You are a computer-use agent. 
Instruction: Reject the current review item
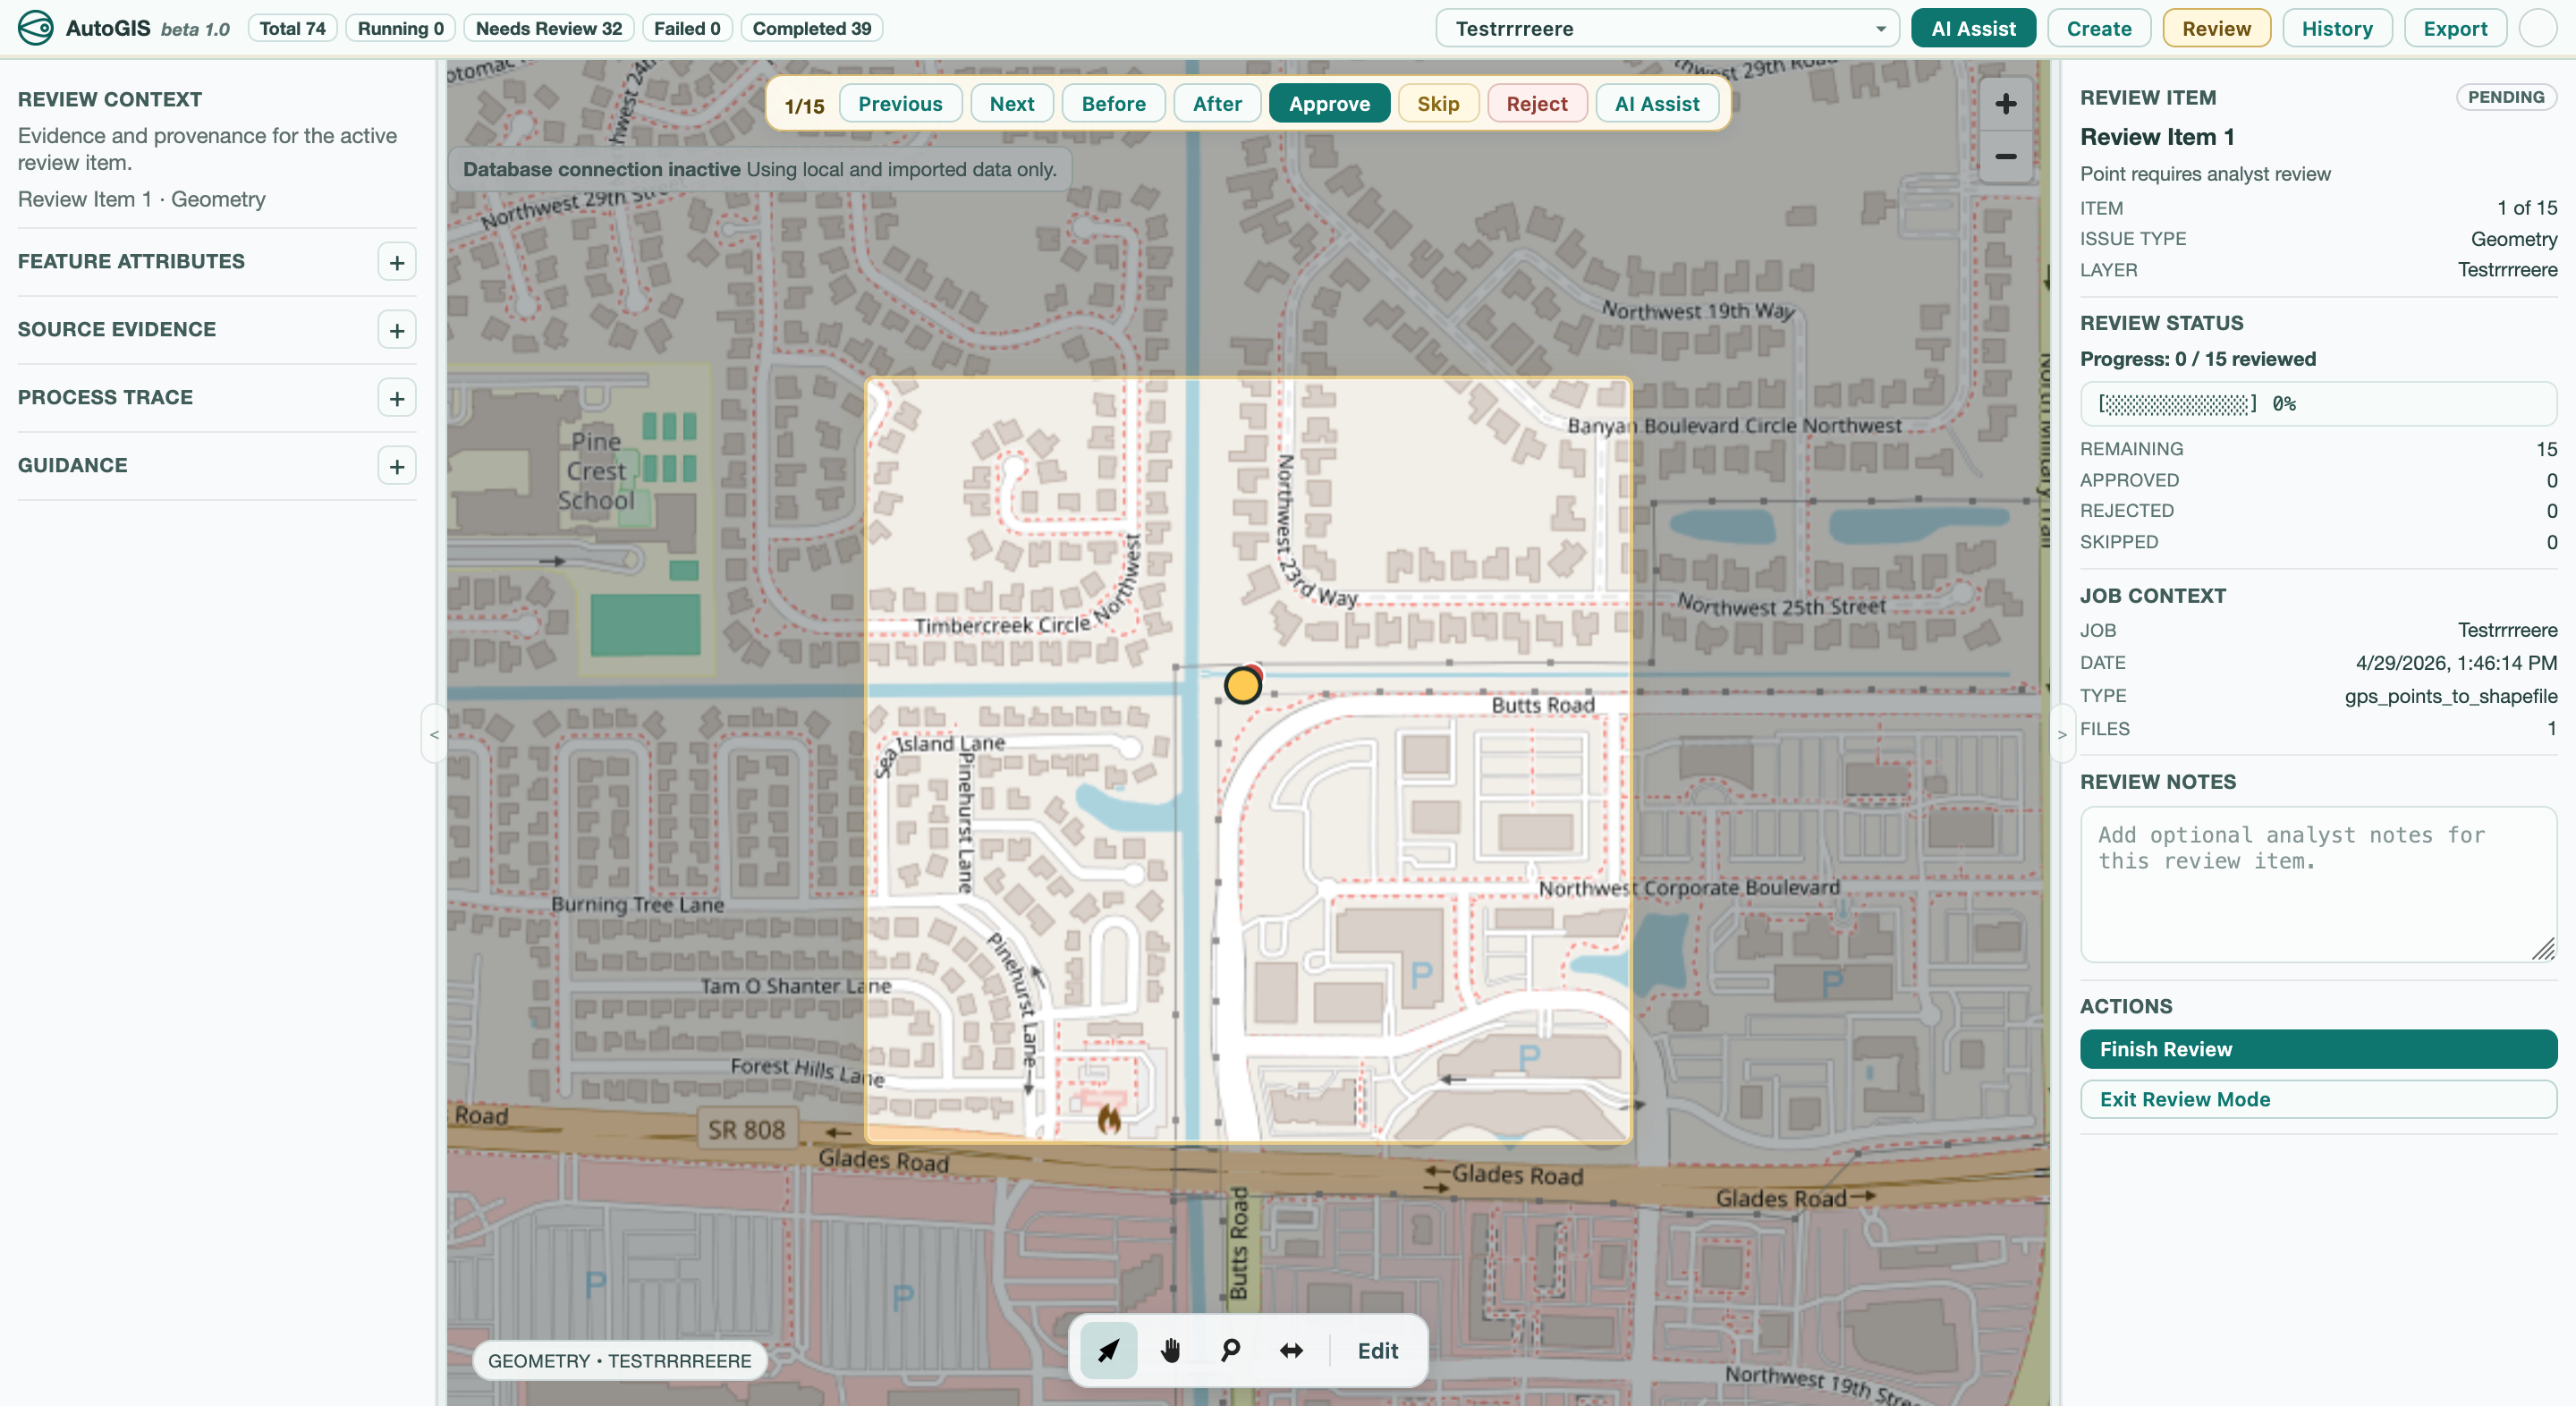click(1537, 104)
